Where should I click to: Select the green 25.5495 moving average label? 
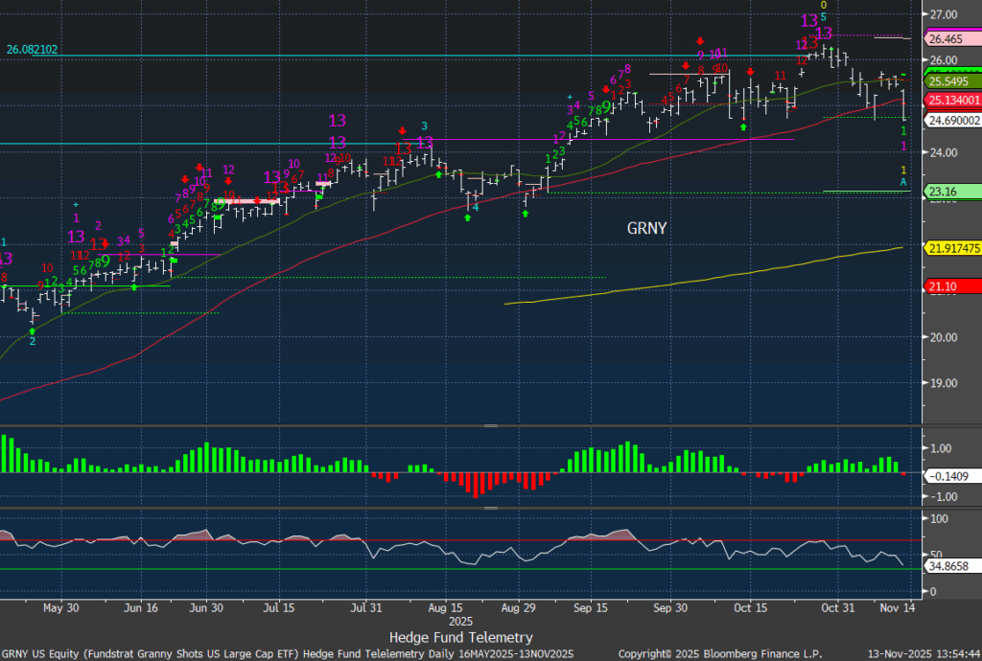(x=949, y=81)
